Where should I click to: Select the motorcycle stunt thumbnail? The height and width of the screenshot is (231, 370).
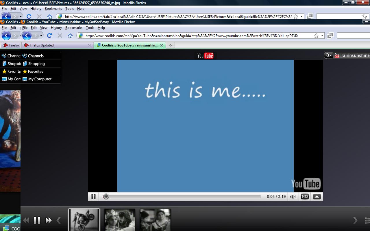[x=84, y=220]
